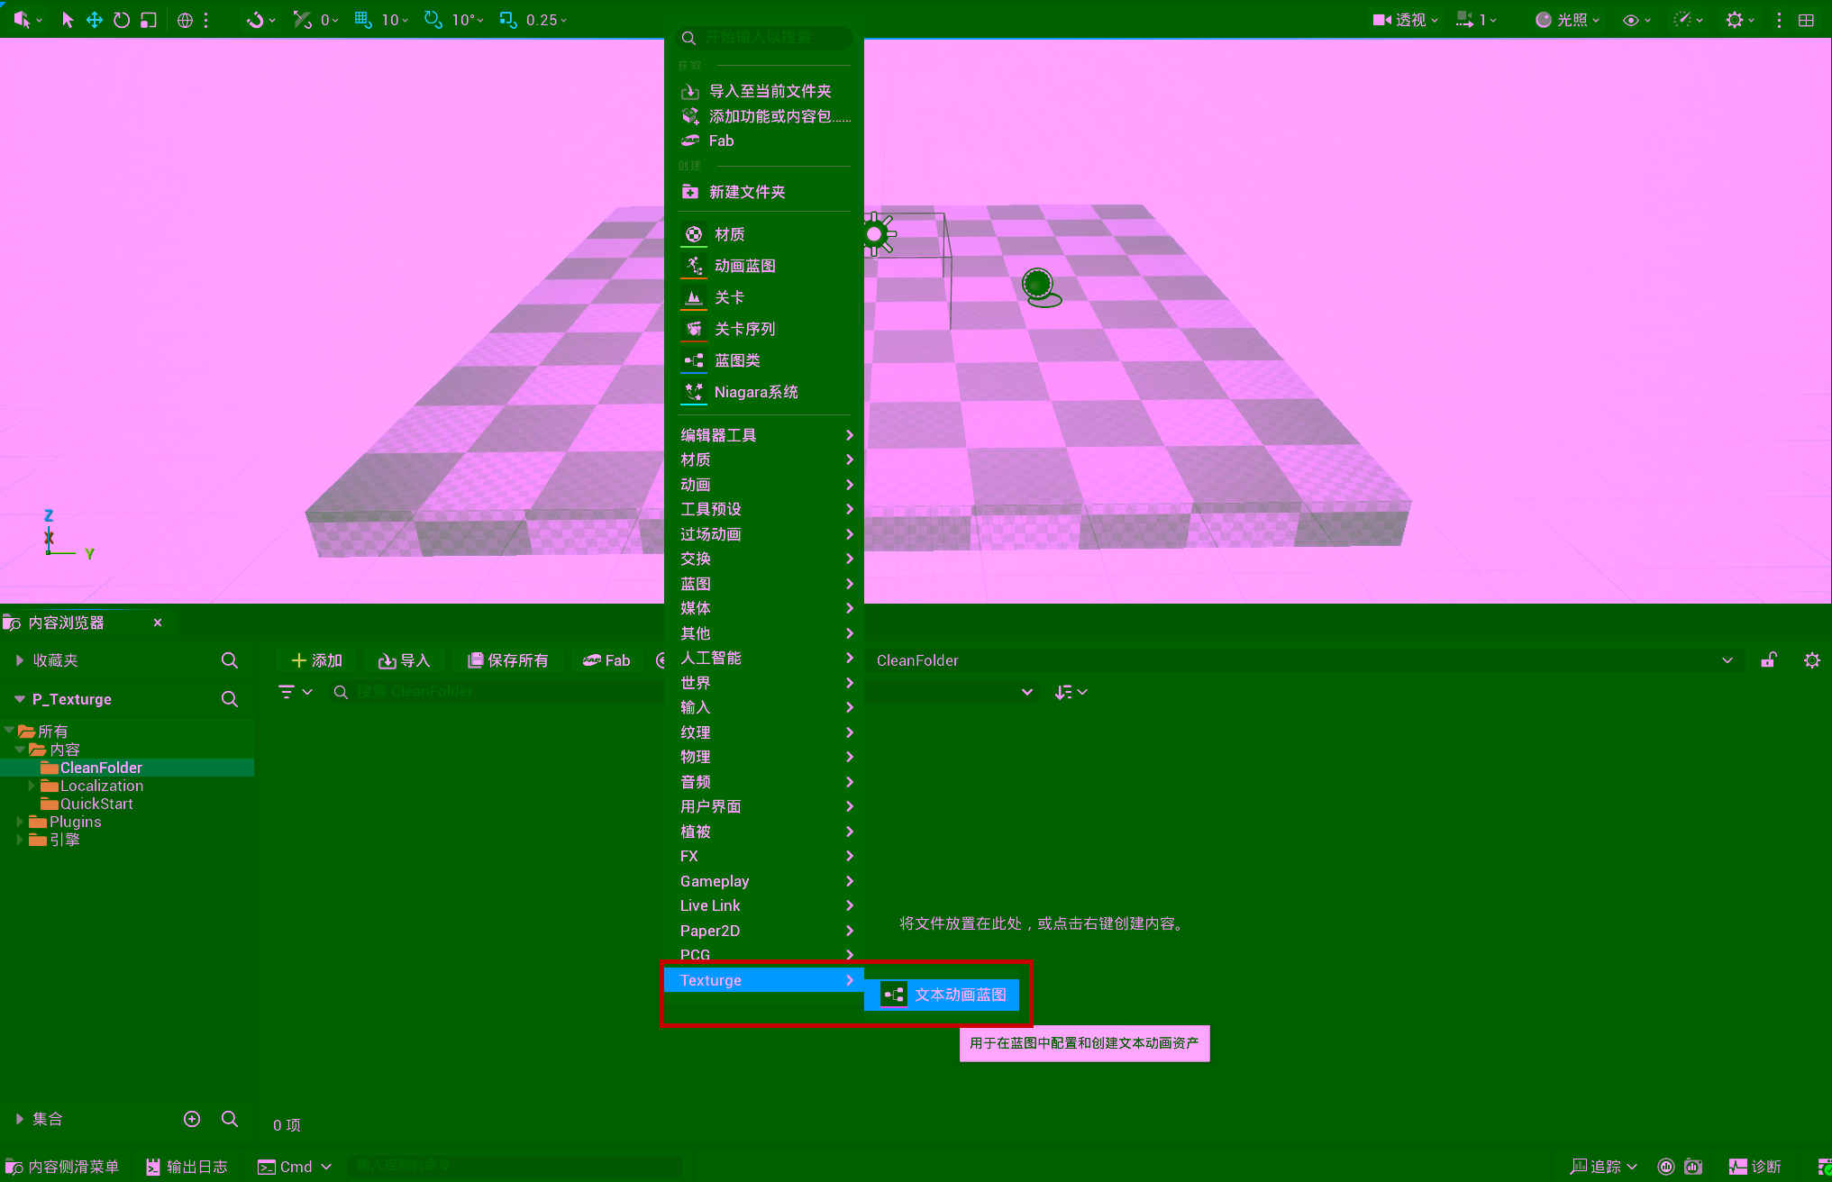Viewport: 1832px width, 1182px height.
Task: Create a new 关卡 level asset
Action: click(x=764, y=297)
